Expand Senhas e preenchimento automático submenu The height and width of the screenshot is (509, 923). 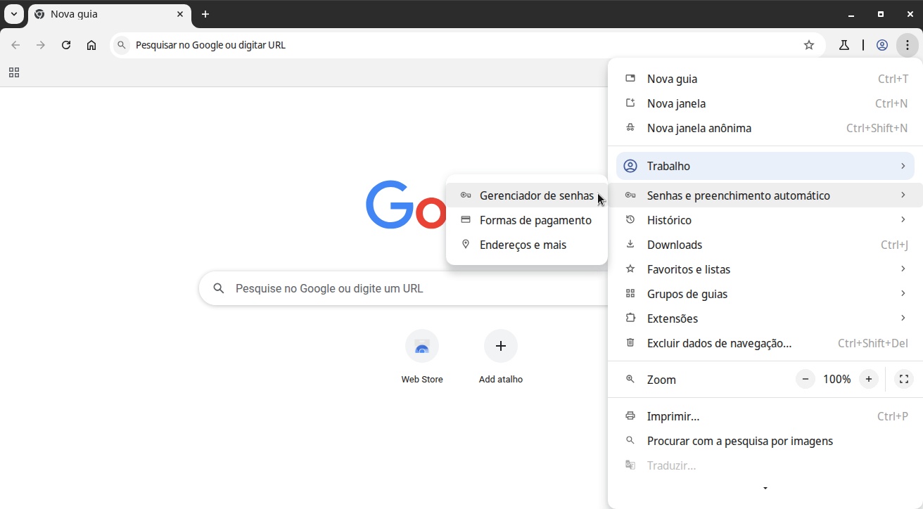[x=765, y=195]
